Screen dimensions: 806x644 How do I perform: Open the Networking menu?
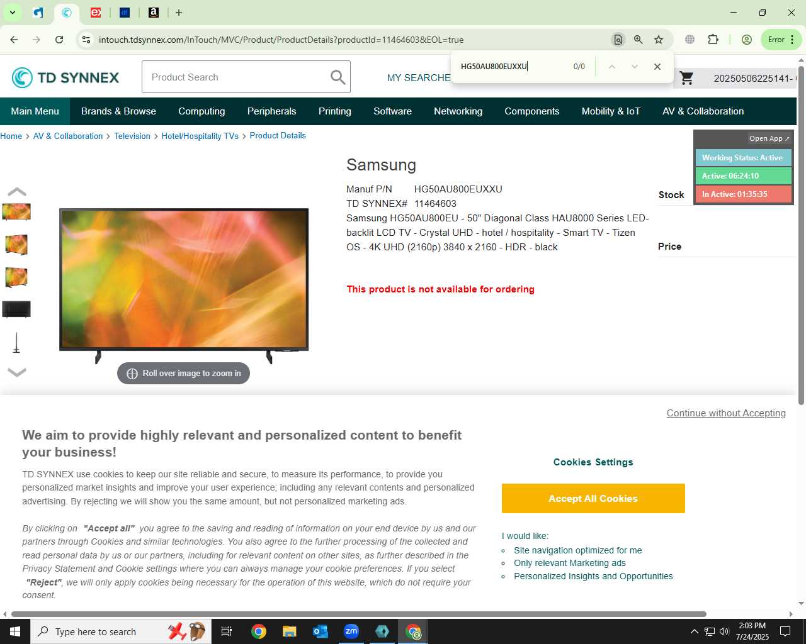click(x=458, y=111)
